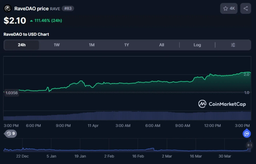The height and width of the screenshot is (164, 256).
Task: Click the mini overview chart near 16 Feb
Action: [138, 145]
